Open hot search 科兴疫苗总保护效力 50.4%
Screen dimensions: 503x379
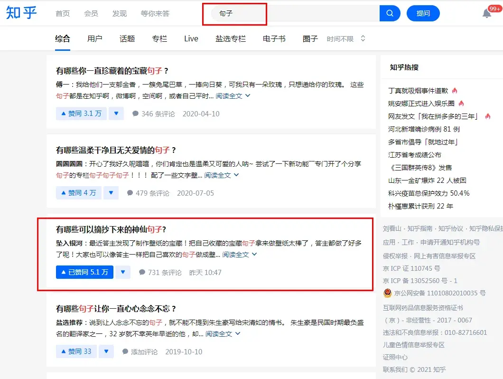[x=428, y=193]
